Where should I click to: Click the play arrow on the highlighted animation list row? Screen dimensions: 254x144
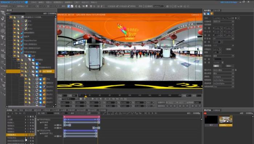click(x=25, y=135)
